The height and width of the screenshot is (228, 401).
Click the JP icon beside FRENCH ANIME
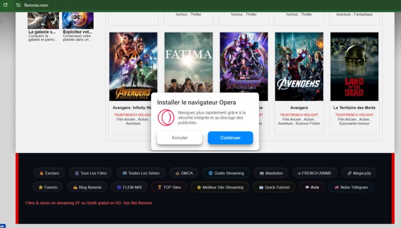(x=299, y=173)
